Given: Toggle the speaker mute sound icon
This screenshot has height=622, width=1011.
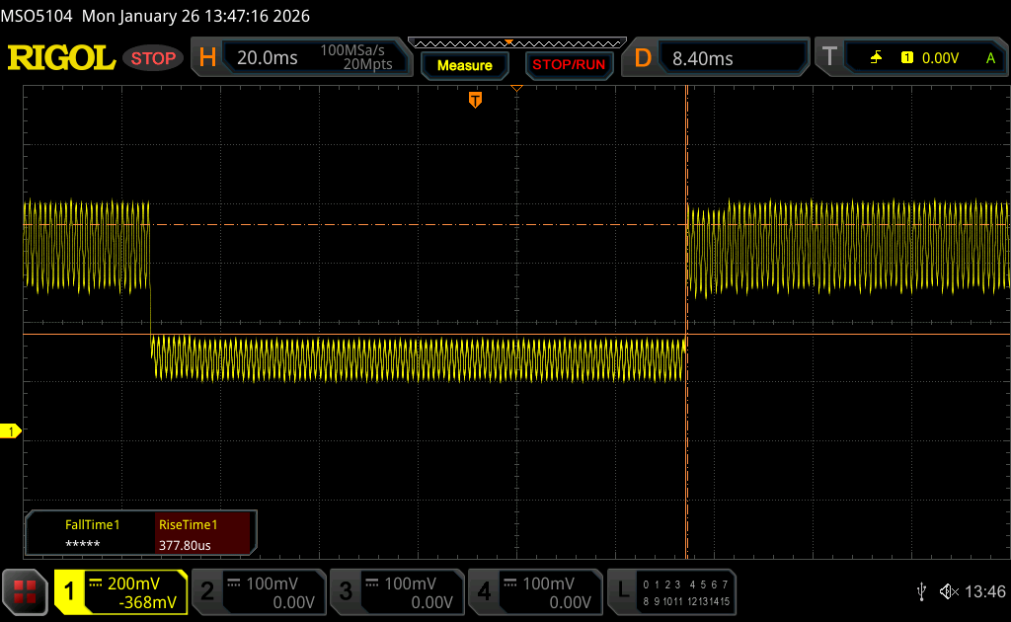Looking at the screenshot, I should point(948,591).
